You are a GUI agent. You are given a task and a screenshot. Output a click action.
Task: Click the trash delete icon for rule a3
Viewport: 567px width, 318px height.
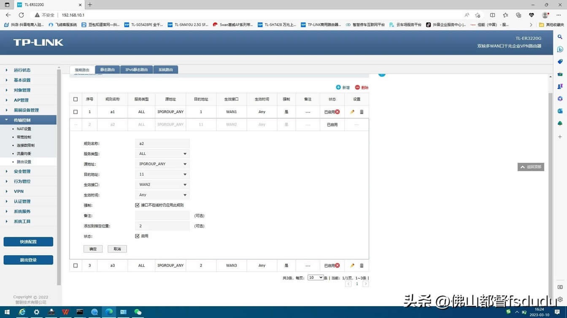tap(362, 265)
